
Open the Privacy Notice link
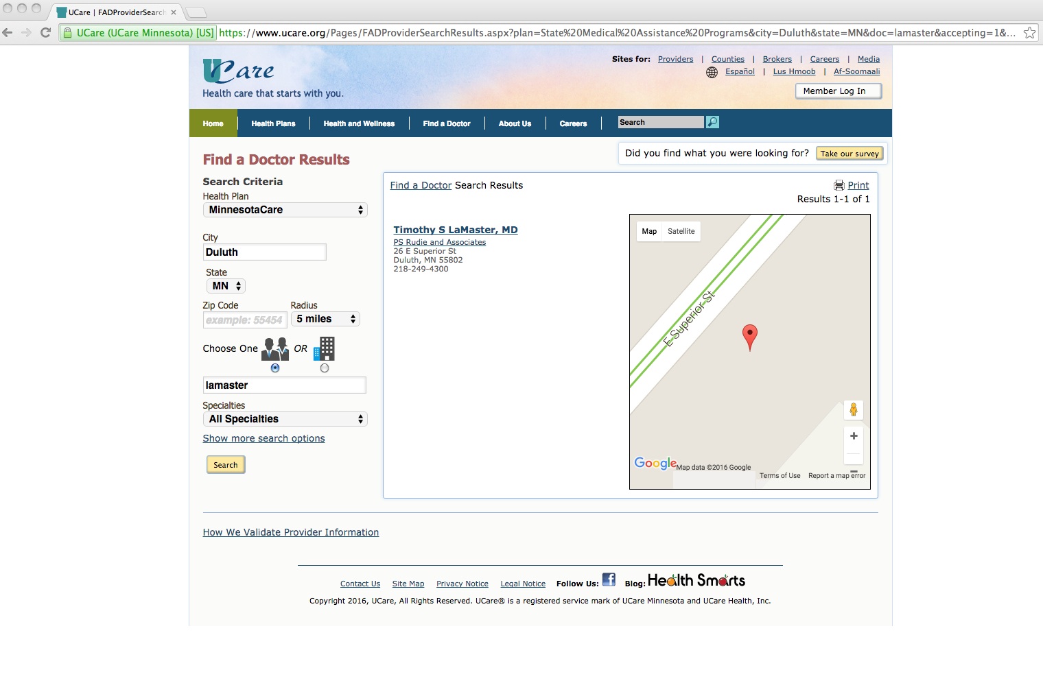(x=462, y=584)
